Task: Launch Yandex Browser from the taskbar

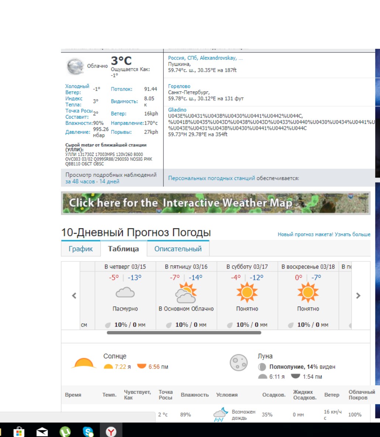Action: pos(111,431)
